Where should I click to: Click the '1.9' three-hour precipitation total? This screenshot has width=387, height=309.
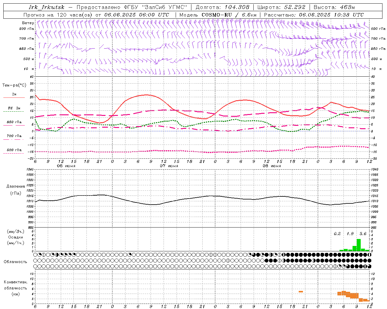(350, 234)
